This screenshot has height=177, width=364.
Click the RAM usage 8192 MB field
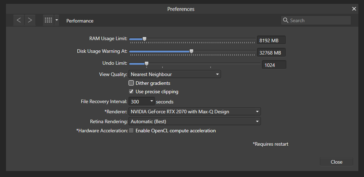[x=271, y=40]
